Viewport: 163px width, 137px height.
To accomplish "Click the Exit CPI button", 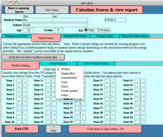I will (x=22, y=129).
